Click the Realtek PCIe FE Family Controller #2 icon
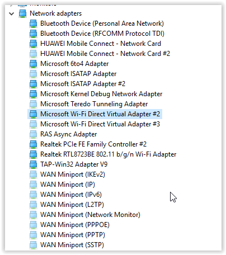226x255 pixels. click(x=33, y=144)
